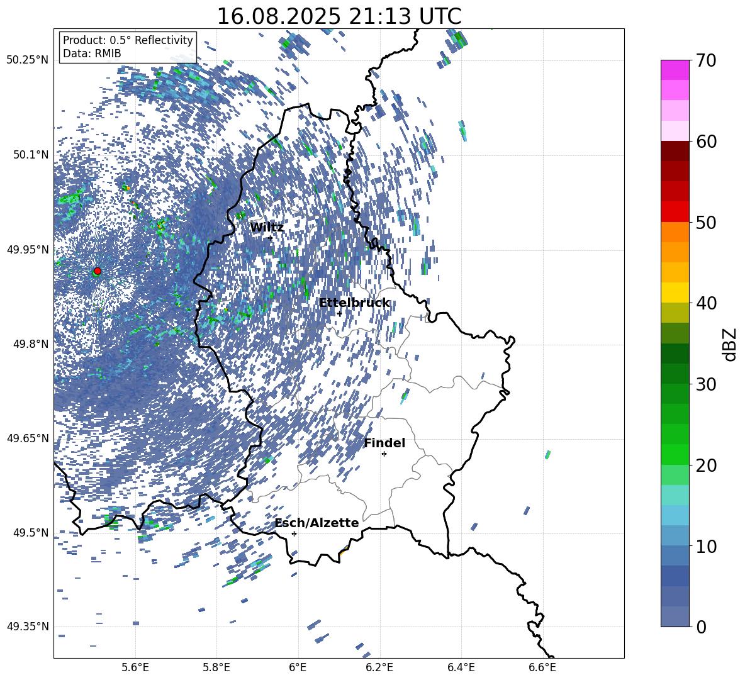Click the Ettelbruck location cross marker
Viewport: 745px width, 680px height.
[x=339, y=313]
